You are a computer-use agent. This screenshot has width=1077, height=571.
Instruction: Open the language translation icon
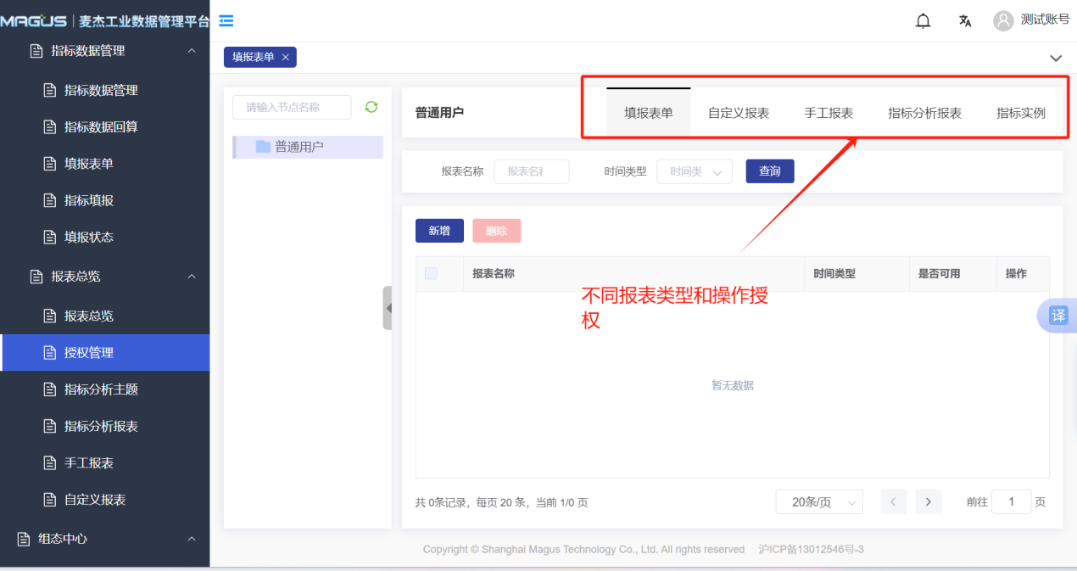pyautogui.click(x=965, y=21)
